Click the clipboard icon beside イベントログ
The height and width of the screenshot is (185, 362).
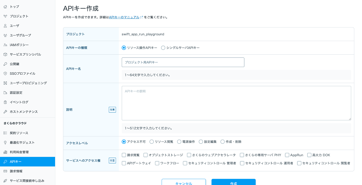5,102
